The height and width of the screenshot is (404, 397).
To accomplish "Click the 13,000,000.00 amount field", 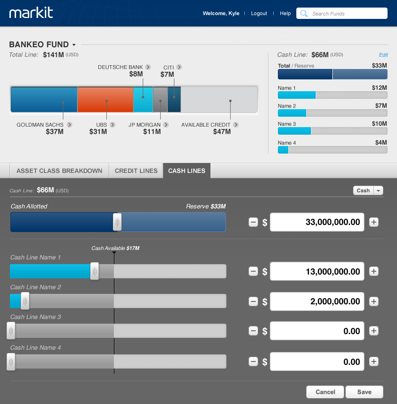I will pyautogui.click(x=317, y=271).
